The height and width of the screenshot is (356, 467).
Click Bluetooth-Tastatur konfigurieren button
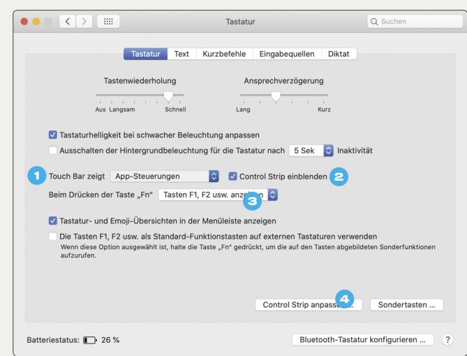(362, 340)
